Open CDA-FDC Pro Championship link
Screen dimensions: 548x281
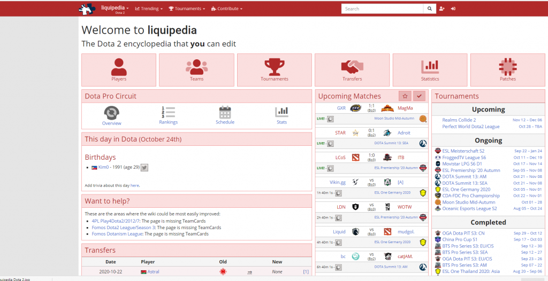coord(471,196)
